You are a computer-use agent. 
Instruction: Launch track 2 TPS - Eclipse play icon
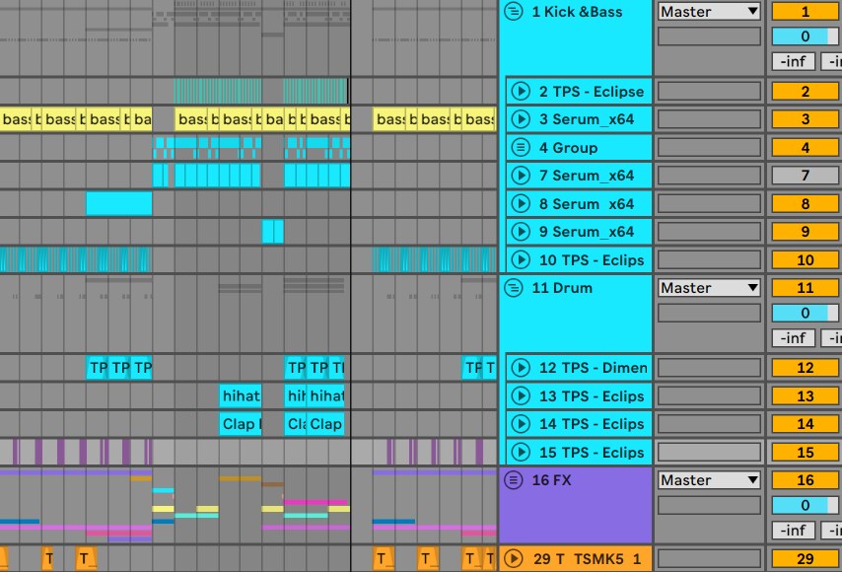pyautogui.click(x=521, y=92)
